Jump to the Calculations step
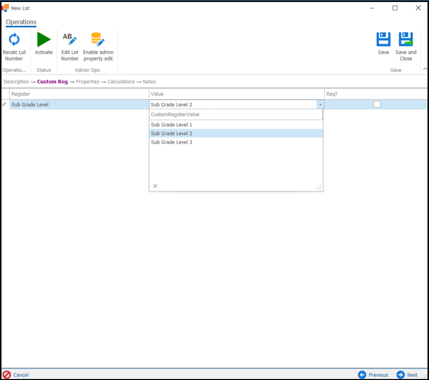429x380 pixels. 121,81
